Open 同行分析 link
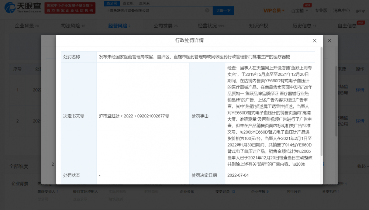 (293, 192)
